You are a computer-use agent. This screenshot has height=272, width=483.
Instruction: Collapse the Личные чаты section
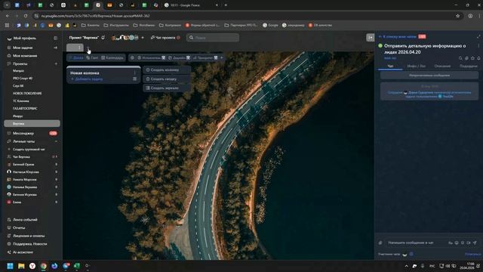click(56, 141)
